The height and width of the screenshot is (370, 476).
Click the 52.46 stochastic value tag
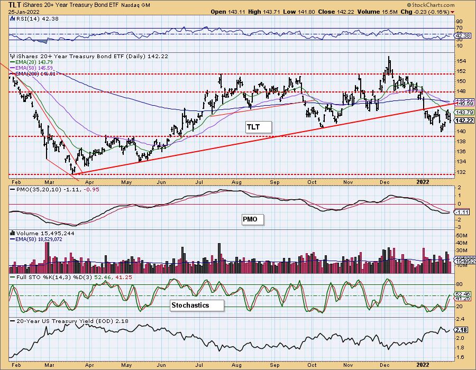coord(463,294)
